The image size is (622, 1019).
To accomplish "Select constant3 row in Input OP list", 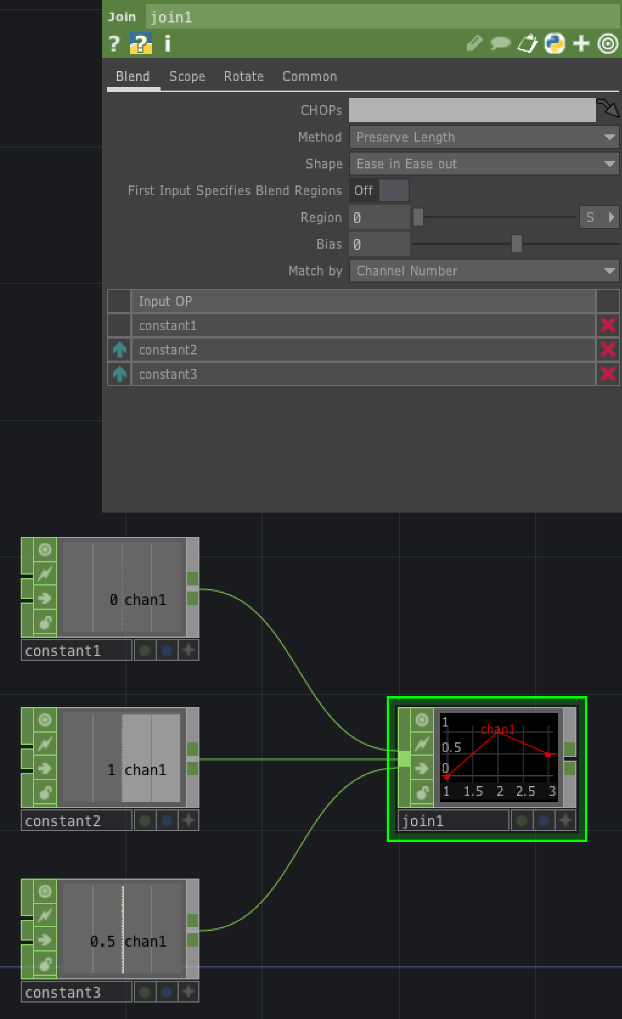I will [x=364, y=374].
